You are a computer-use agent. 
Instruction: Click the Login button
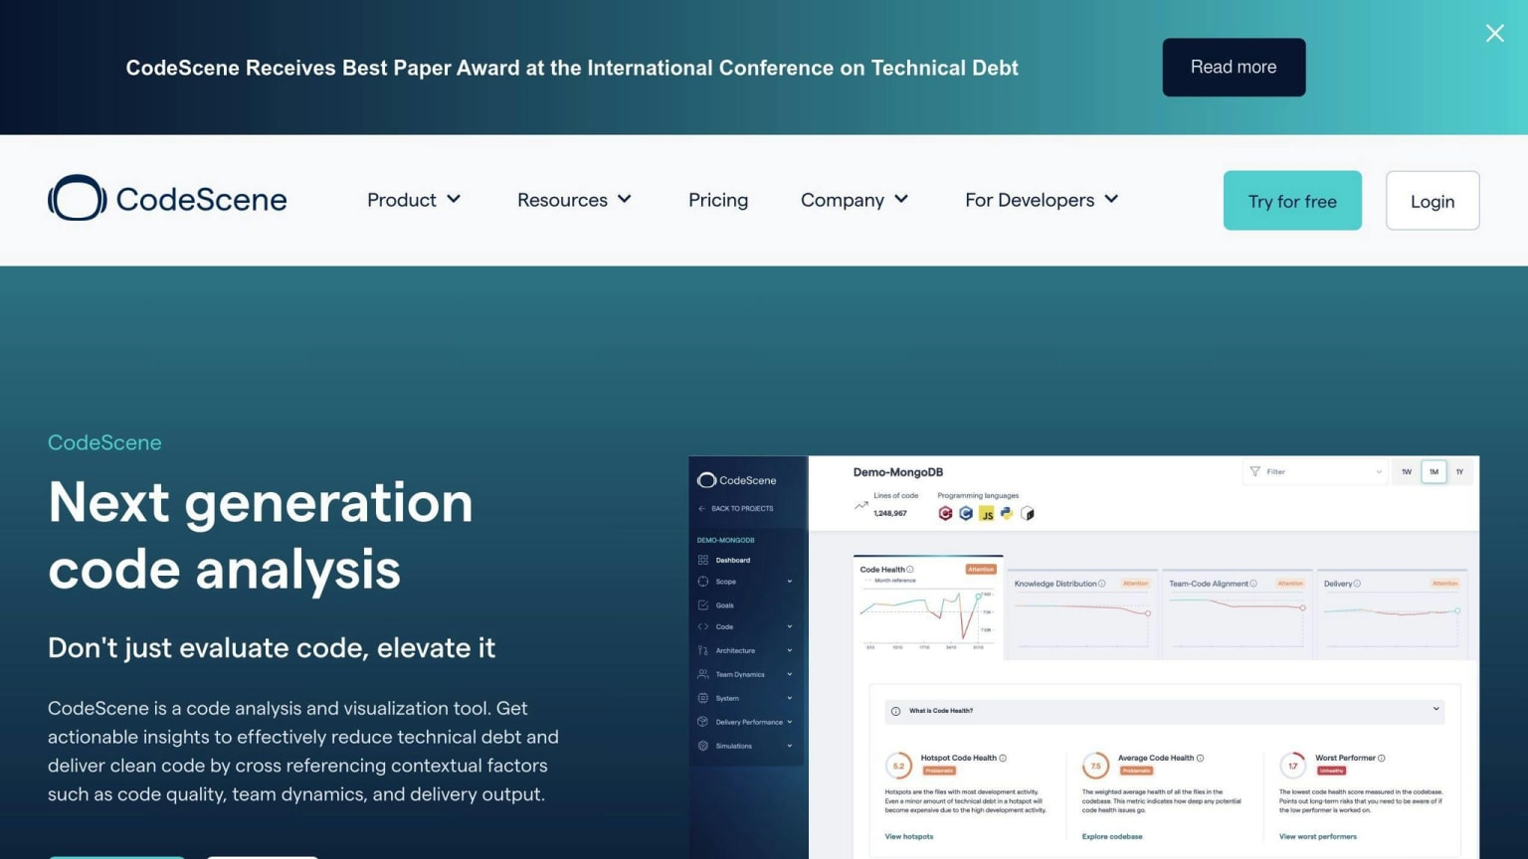click(1432, 201)
